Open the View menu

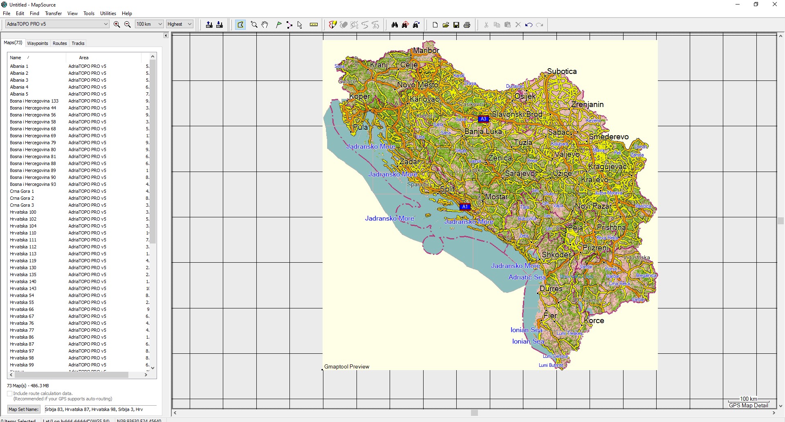[x=72, y=13]
